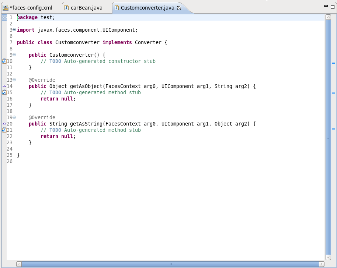Click the horizontal scrollbar right arrow

click(x=322, y=264)
